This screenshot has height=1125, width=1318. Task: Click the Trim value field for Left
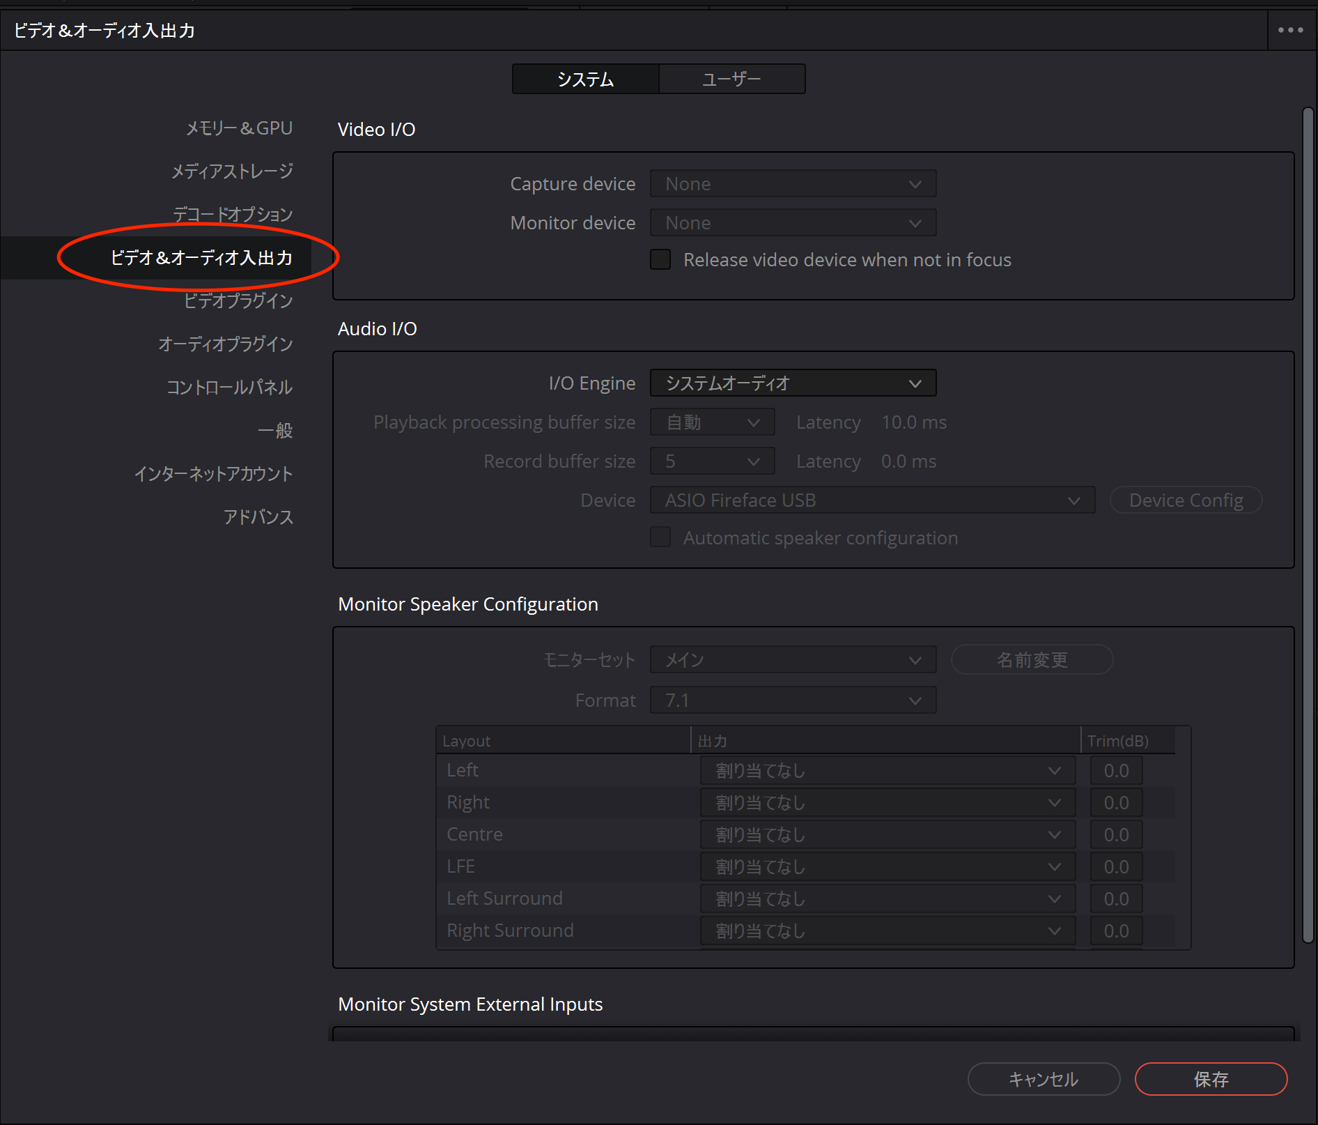coord(1116,771)
